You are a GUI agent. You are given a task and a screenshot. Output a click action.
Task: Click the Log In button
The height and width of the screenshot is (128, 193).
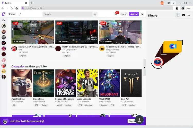click(x=124, y=14)
